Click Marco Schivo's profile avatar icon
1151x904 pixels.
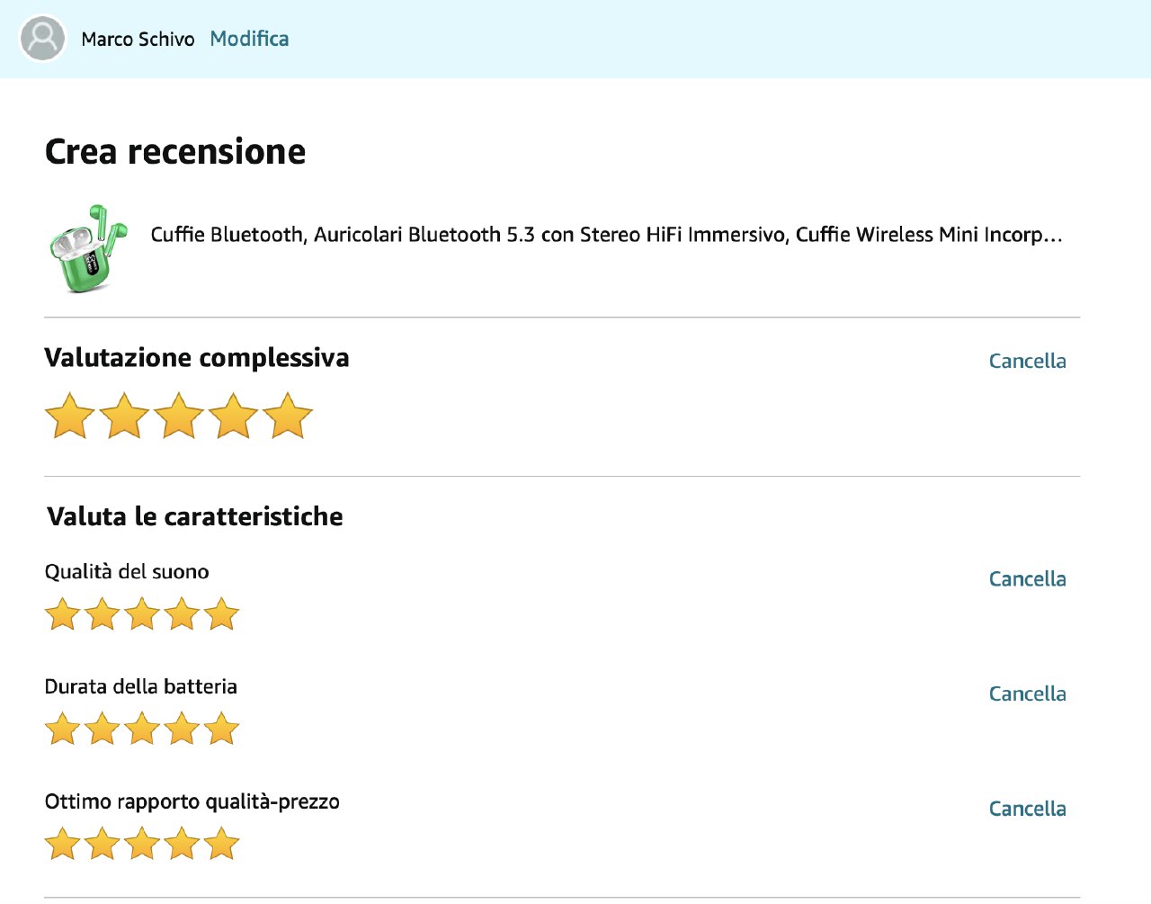point(42,39)
